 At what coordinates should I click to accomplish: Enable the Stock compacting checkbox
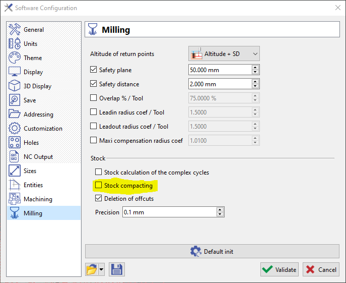99,186
